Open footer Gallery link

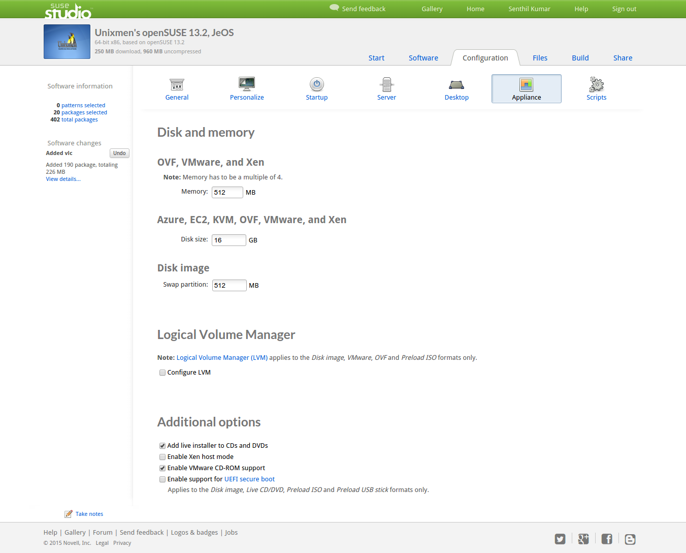[x=75, y=532]
